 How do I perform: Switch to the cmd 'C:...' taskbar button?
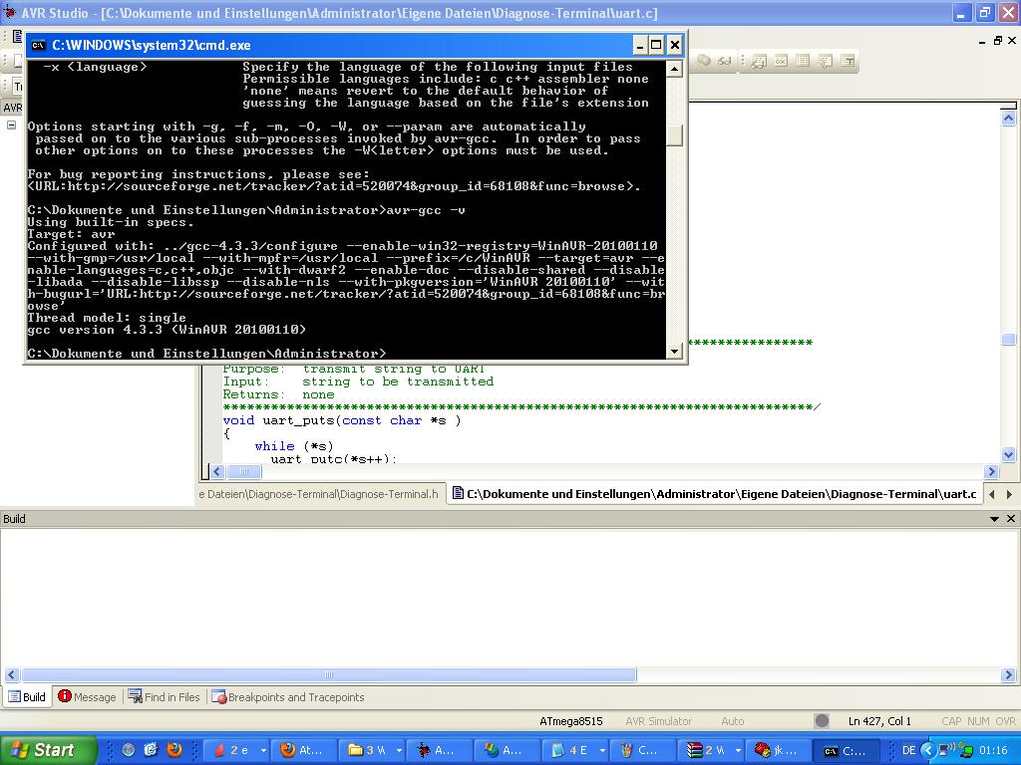(x=848, y=750)
